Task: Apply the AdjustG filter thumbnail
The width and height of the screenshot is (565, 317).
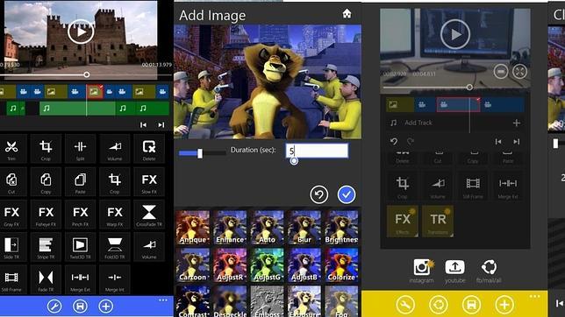Action: pyautogui.click(x=267, y=264)
